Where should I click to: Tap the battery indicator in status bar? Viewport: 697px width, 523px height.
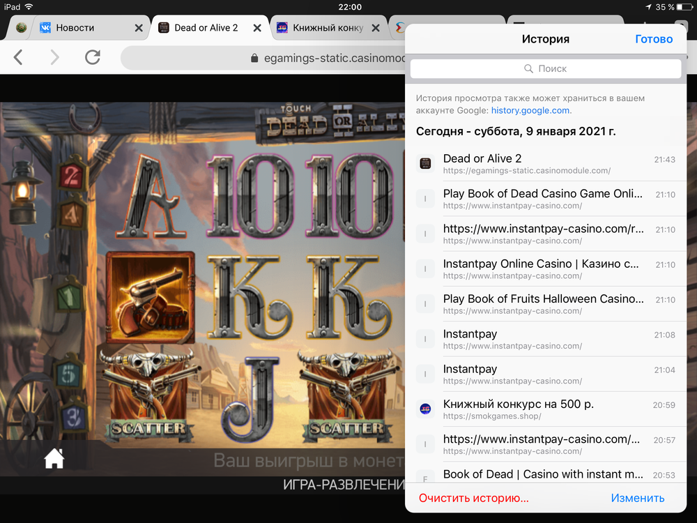pos(684,7)
